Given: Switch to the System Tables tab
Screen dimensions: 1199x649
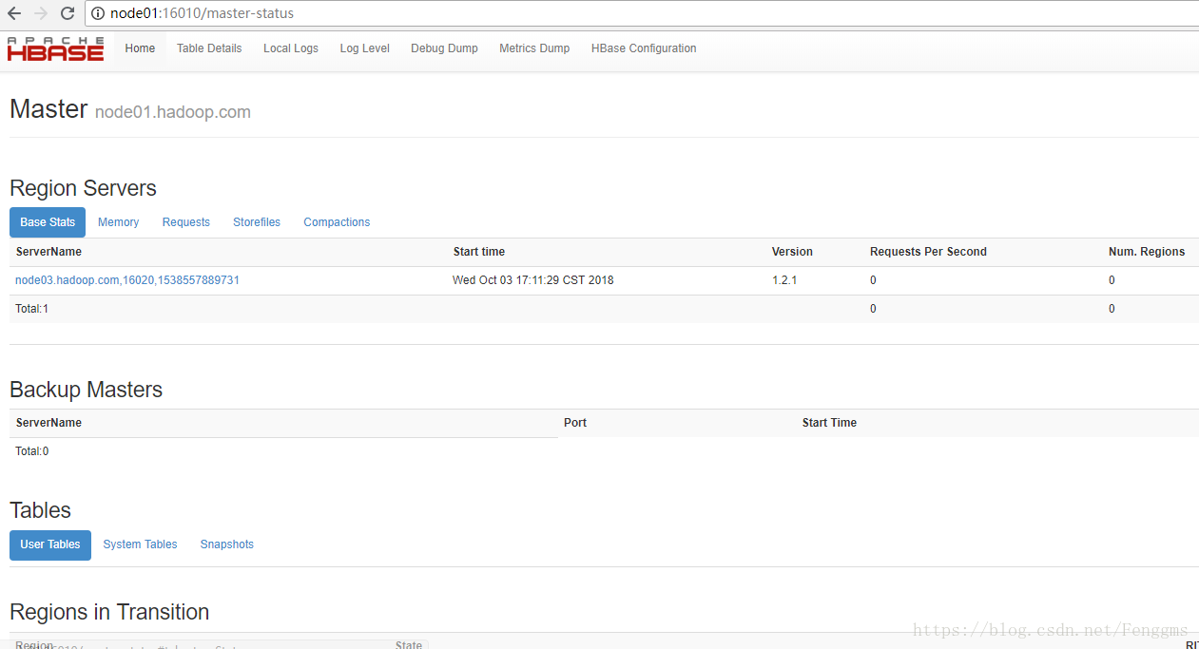Looking at the screenshot, I should (140, 544).
